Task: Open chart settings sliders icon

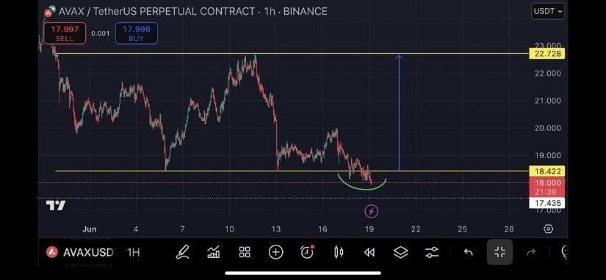Action: point(432,253)
